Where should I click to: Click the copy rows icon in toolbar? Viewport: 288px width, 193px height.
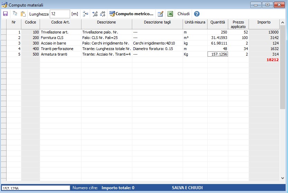coord(15,14)
